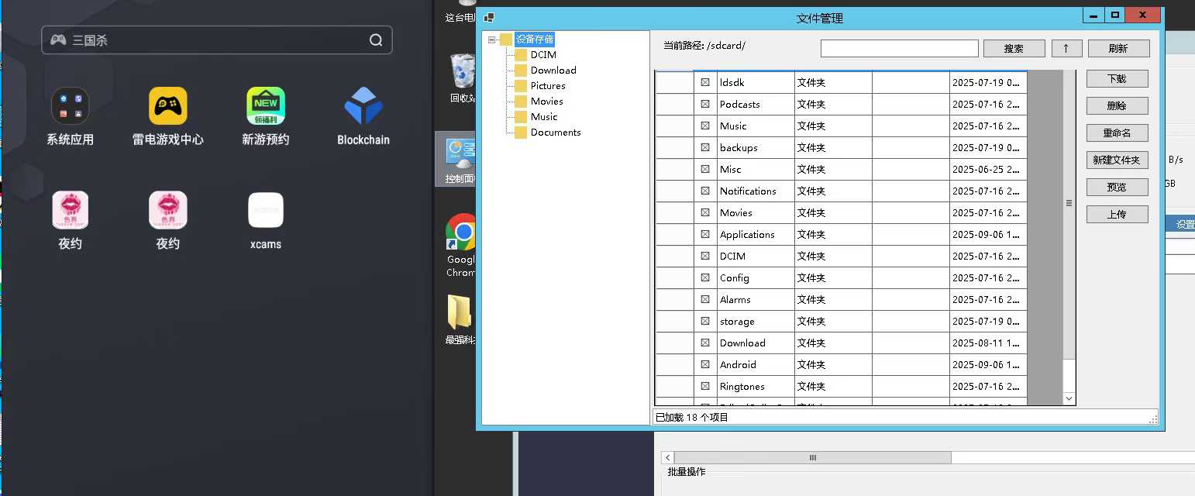Screen dimensions: 1195x496
Task: Open Google Chrome from the desktop
Action: tap(461, 232)
